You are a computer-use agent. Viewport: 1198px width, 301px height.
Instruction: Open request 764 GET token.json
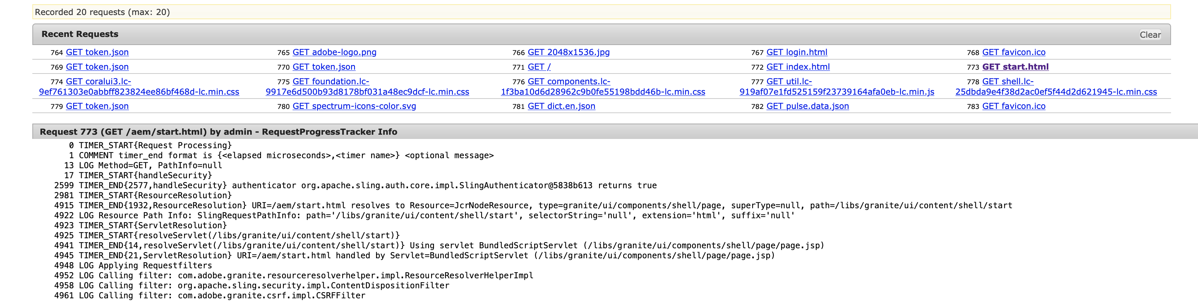pos(97,52)
